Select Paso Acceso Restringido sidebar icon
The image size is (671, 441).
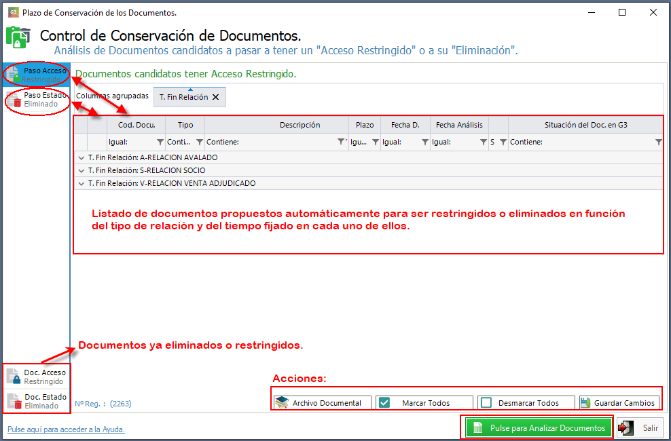point(14,75)
